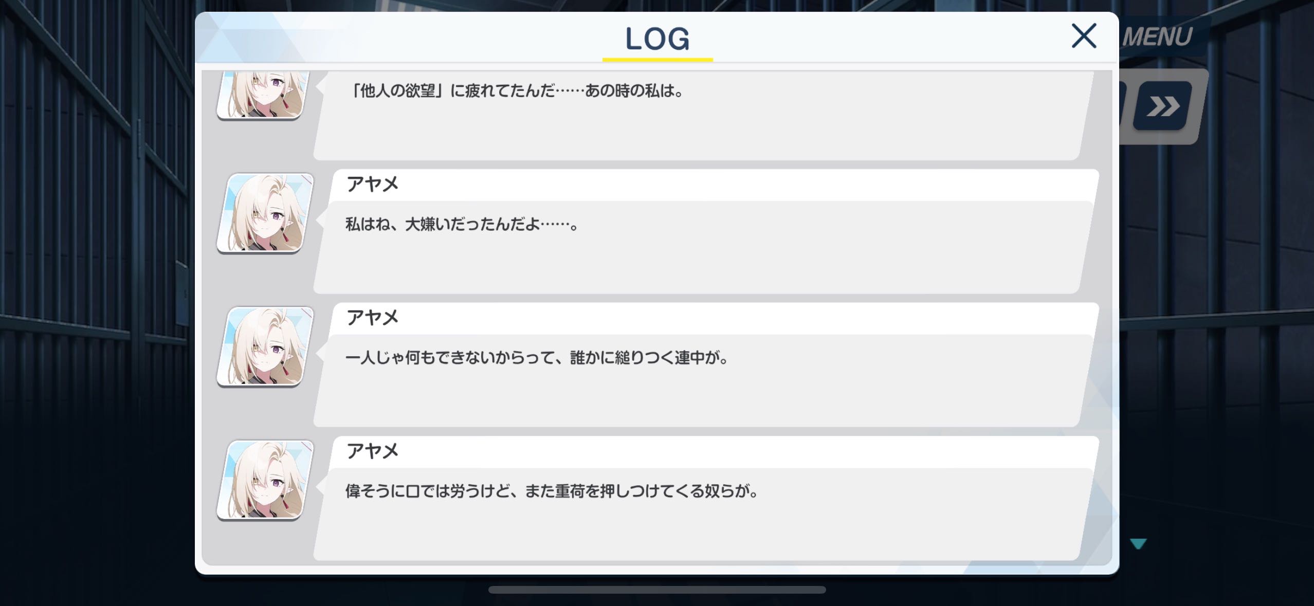This screenshot has width=1314, height=606.
Task: Open the MENU button behind the log
Action: [x=1157, y=36]
